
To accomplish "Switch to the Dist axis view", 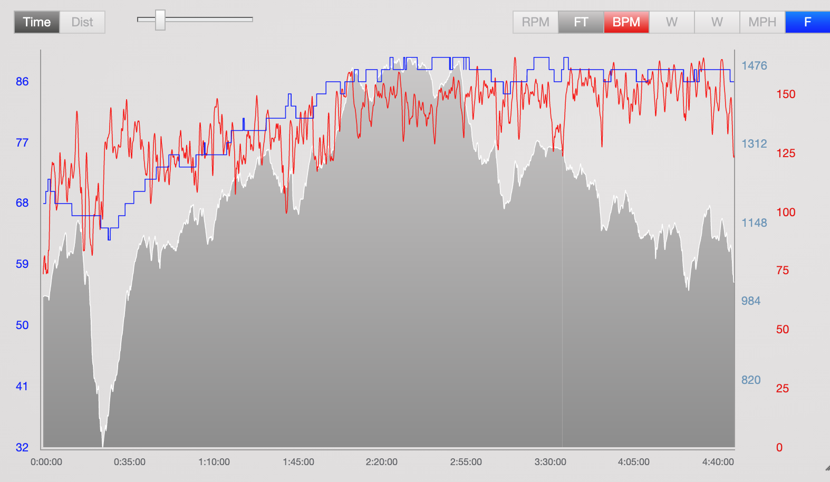I will (x=82, y=22).
